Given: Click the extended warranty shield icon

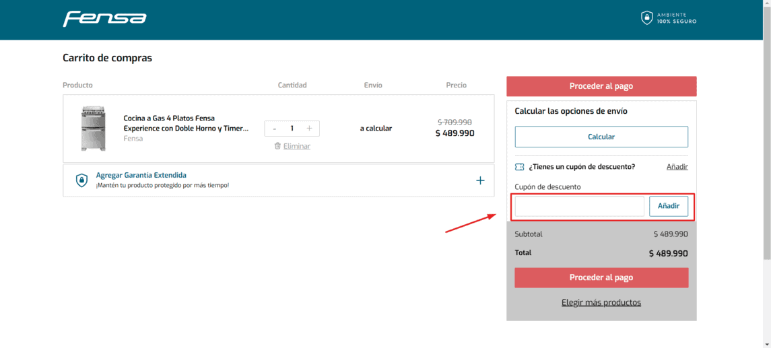Looking at the screenshot, I should [81, 180].
